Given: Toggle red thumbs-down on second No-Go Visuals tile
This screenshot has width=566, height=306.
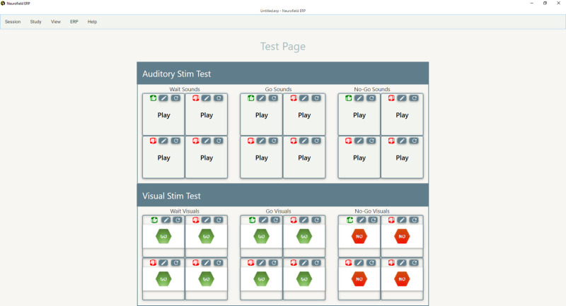Looking at the screenshot, I should point(391,220).
